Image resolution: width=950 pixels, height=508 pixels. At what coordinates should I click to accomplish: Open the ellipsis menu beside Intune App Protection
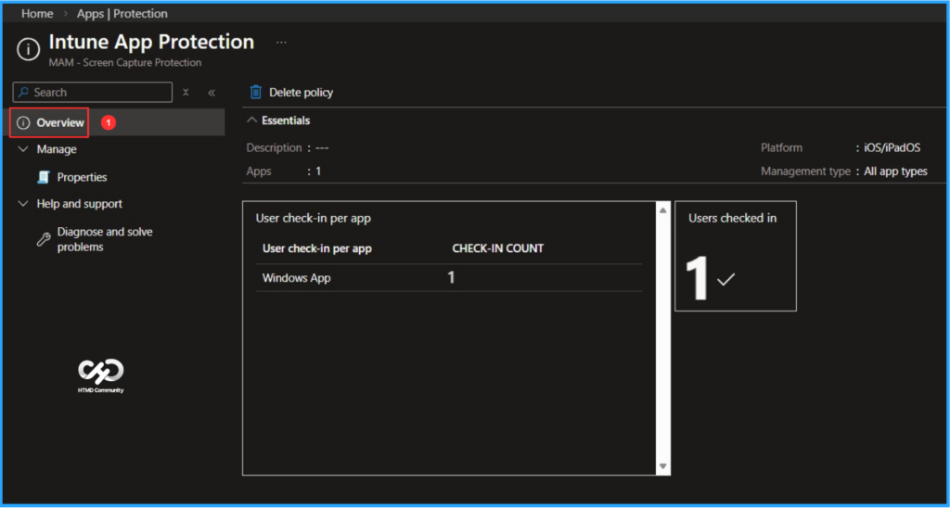(x=281, y=43)
